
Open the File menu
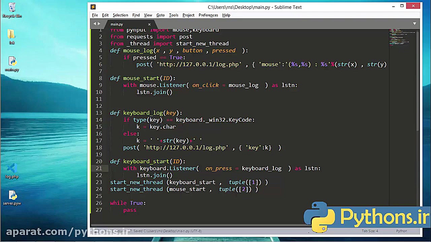(95, 15)
